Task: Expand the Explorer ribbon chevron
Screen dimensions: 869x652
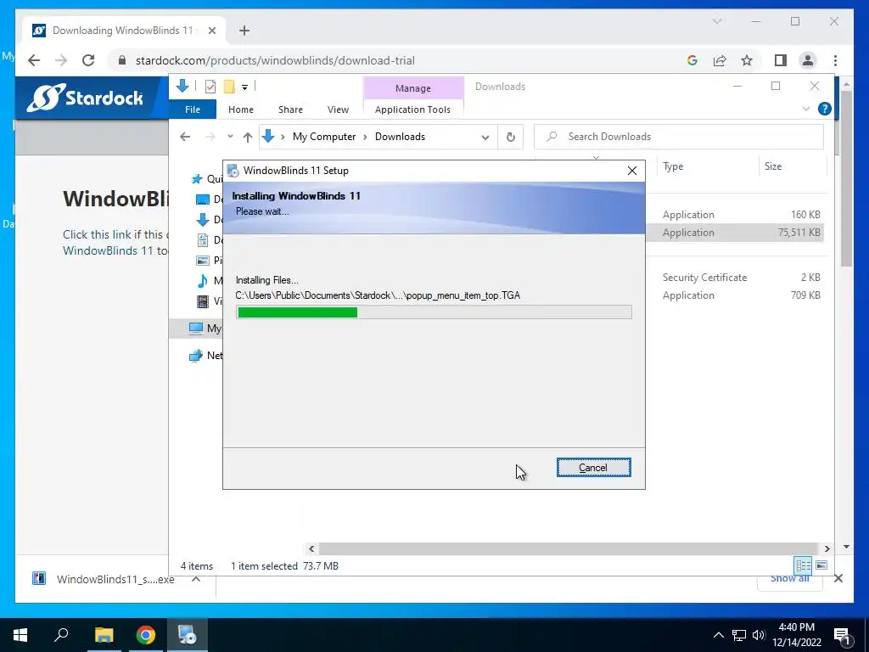Action: tap(806, 109)
